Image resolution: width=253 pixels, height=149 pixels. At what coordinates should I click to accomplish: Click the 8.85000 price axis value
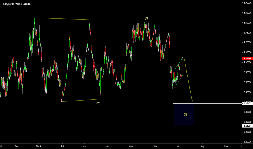(248, 13)
